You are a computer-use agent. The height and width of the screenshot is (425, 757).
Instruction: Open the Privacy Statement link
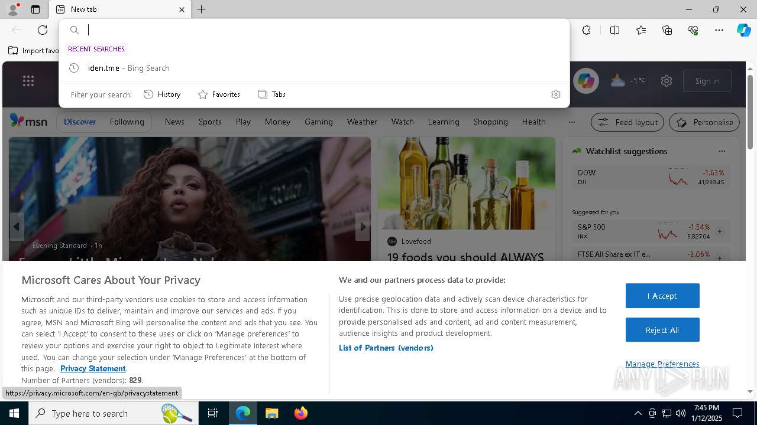[x=93, y=368]
